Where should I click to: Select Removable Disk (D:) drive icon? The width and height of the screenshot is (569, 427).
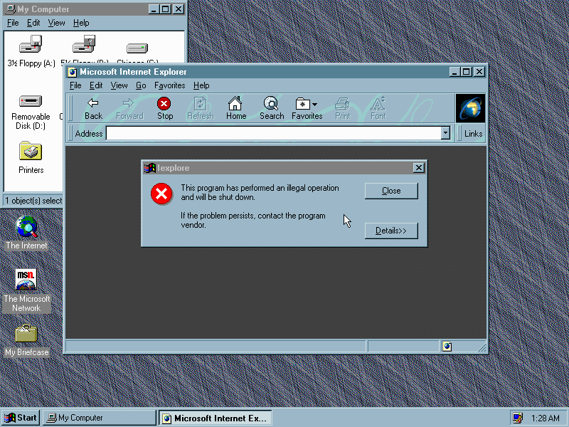[31, 101]
